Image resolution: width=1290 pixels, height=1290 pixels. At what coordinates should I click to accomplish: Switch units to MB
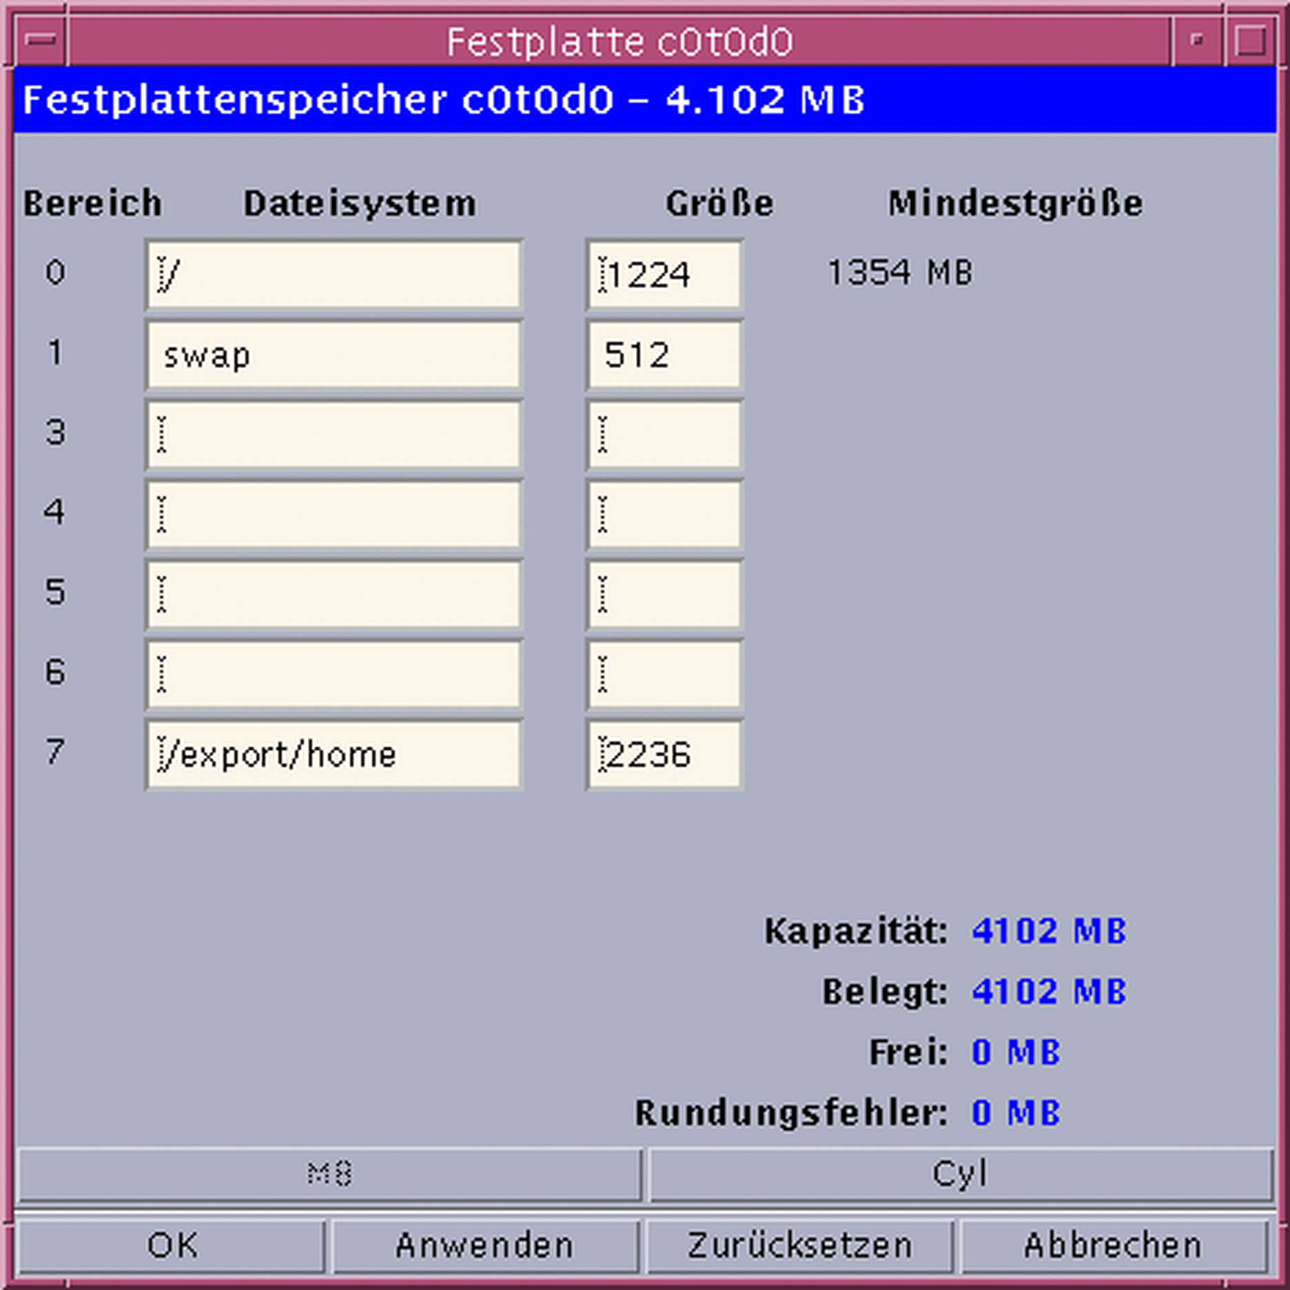(329, 1174)
